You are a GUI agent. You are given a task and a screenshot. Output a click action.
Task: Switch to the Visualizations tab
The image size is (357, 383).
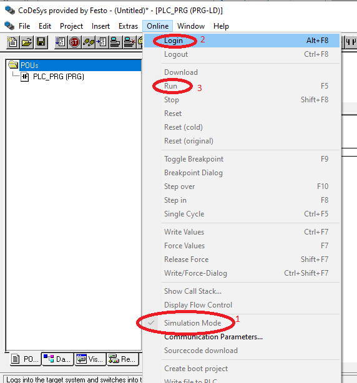(90, 359)
